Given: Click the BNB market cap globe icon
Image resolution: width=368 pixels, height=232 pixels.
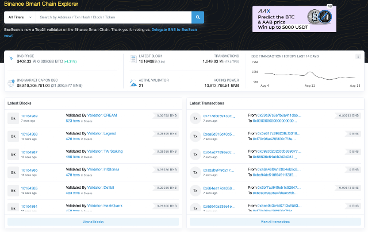Looking at the screenshot, I should [x=11, y=83].
